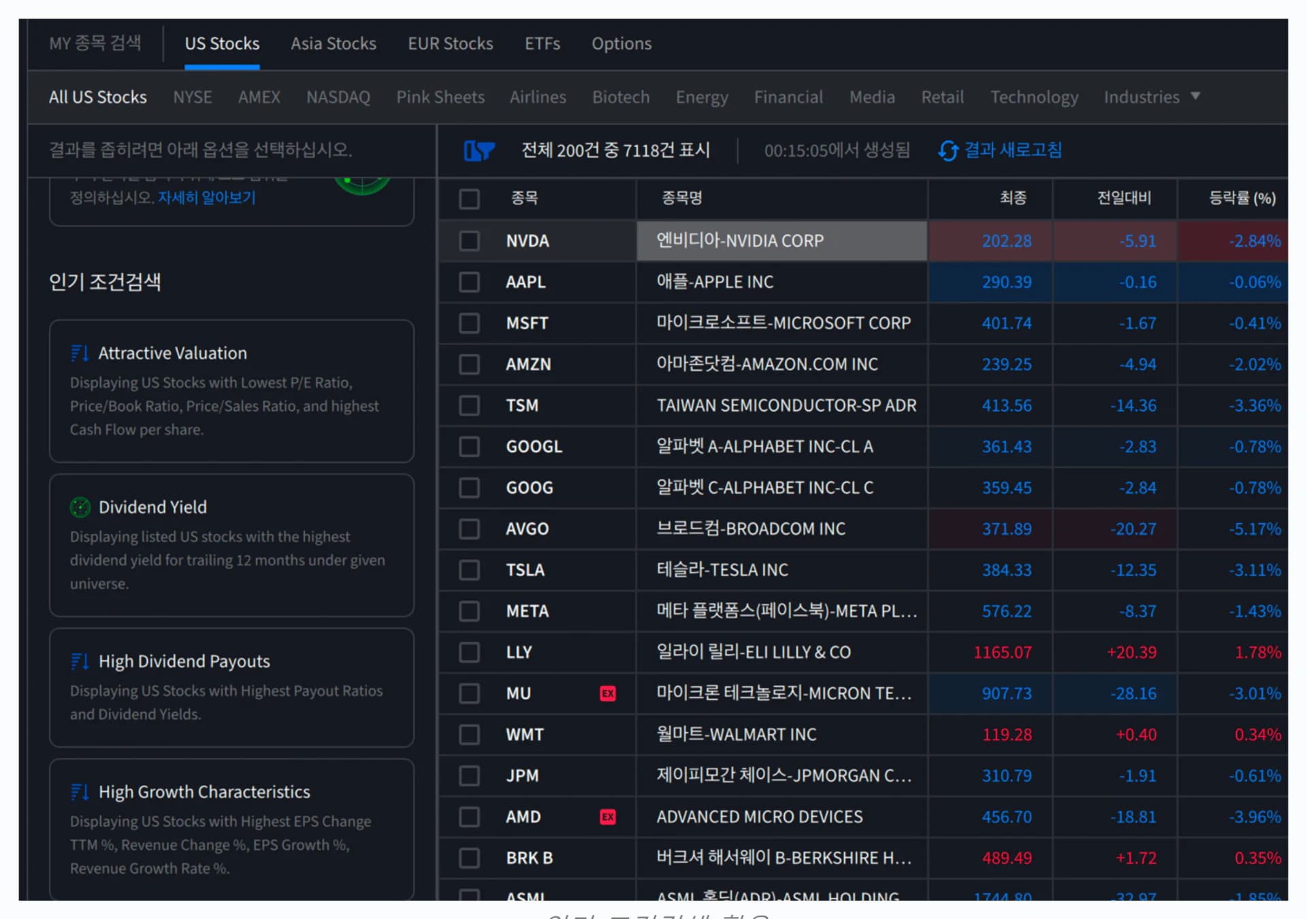Viewport: 1307px width, 919px height.
Task: Open the MY 종목 검색 tab
Action: click(95, 44)
